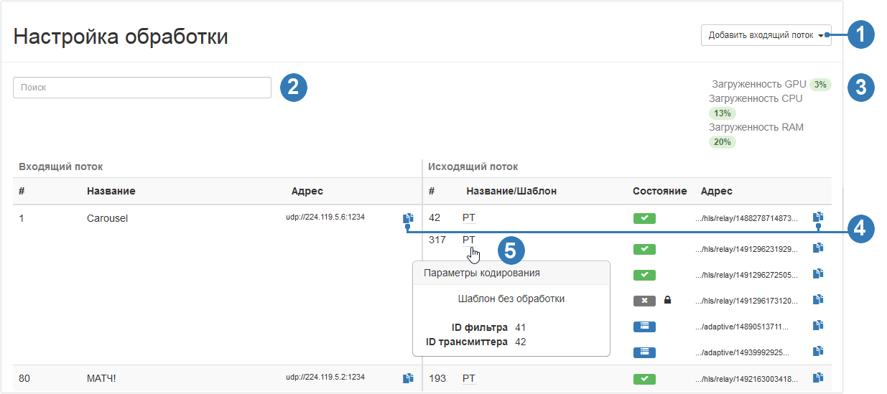Open the PT template of stream 317

click(468, 240)
